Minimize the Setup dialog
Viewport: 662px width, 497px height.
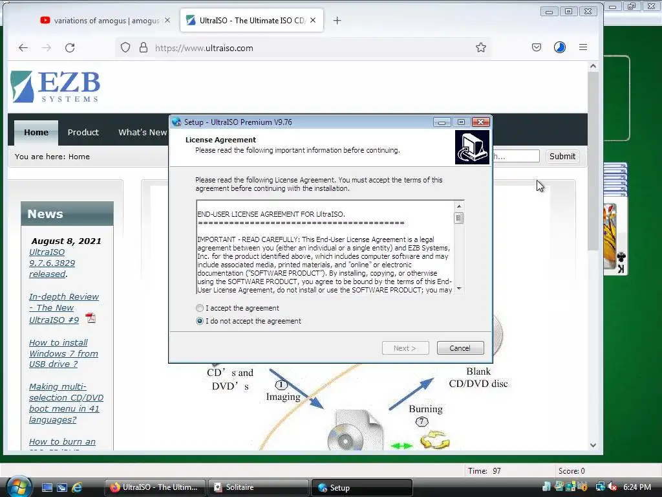442,122
